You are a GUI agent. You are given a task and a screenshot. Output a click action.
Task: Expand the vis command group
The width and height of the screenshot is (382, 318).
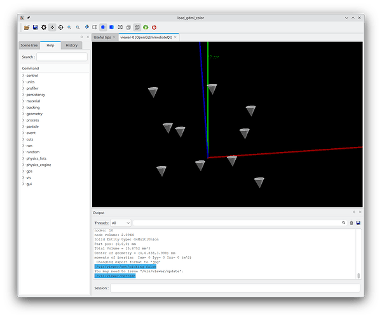click(x=24, y=177)
